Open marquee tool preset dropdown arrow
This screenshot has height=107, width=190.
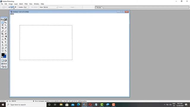(6, 7)
